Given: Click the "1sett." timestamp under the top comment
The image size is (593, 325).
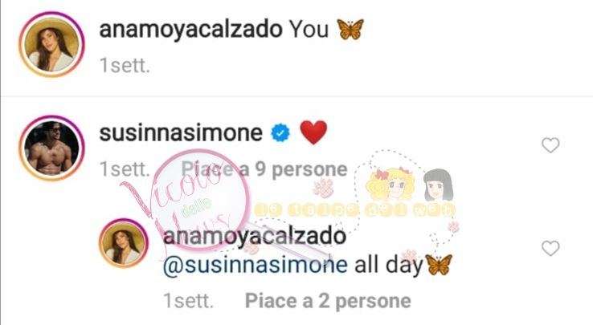Looking at the screenshot, I should point(125,65).
